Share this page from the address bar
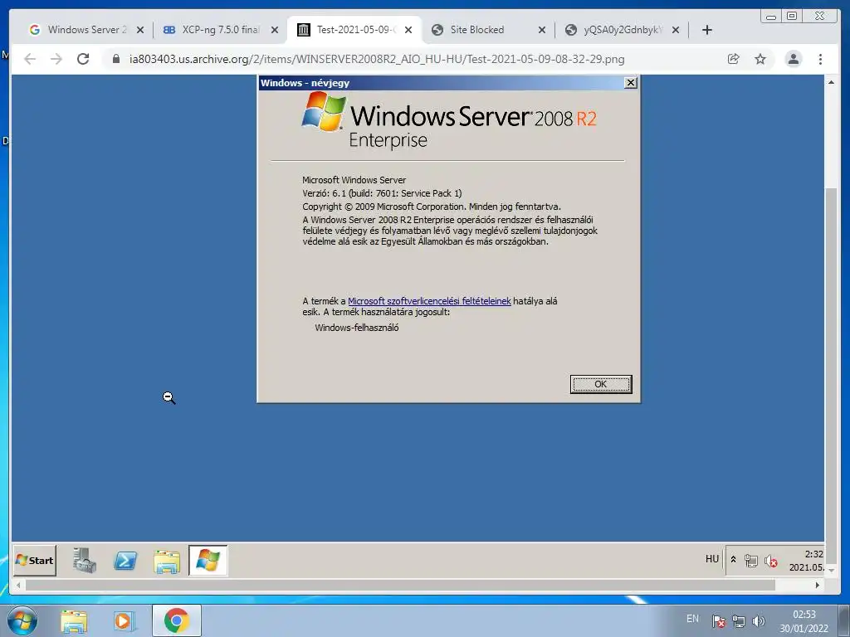 pos(734,59)
